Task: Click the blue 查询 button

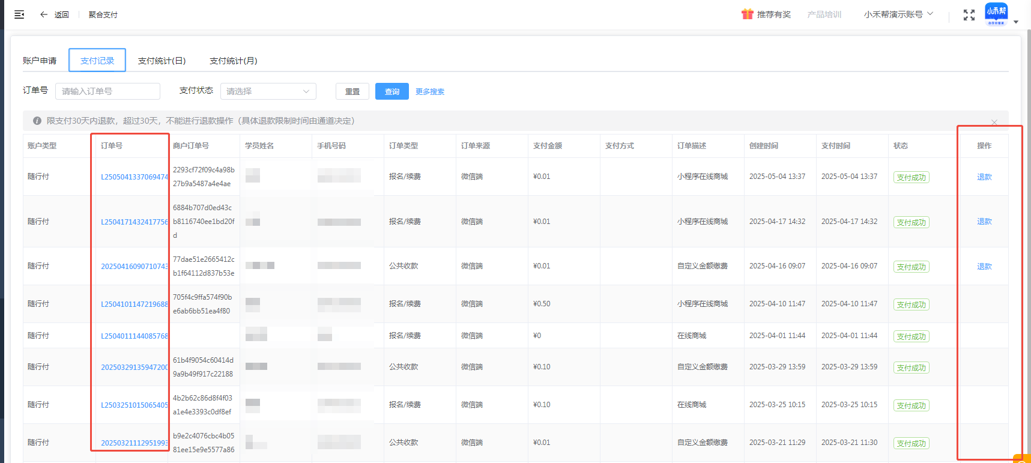Action: coord(392,91)
